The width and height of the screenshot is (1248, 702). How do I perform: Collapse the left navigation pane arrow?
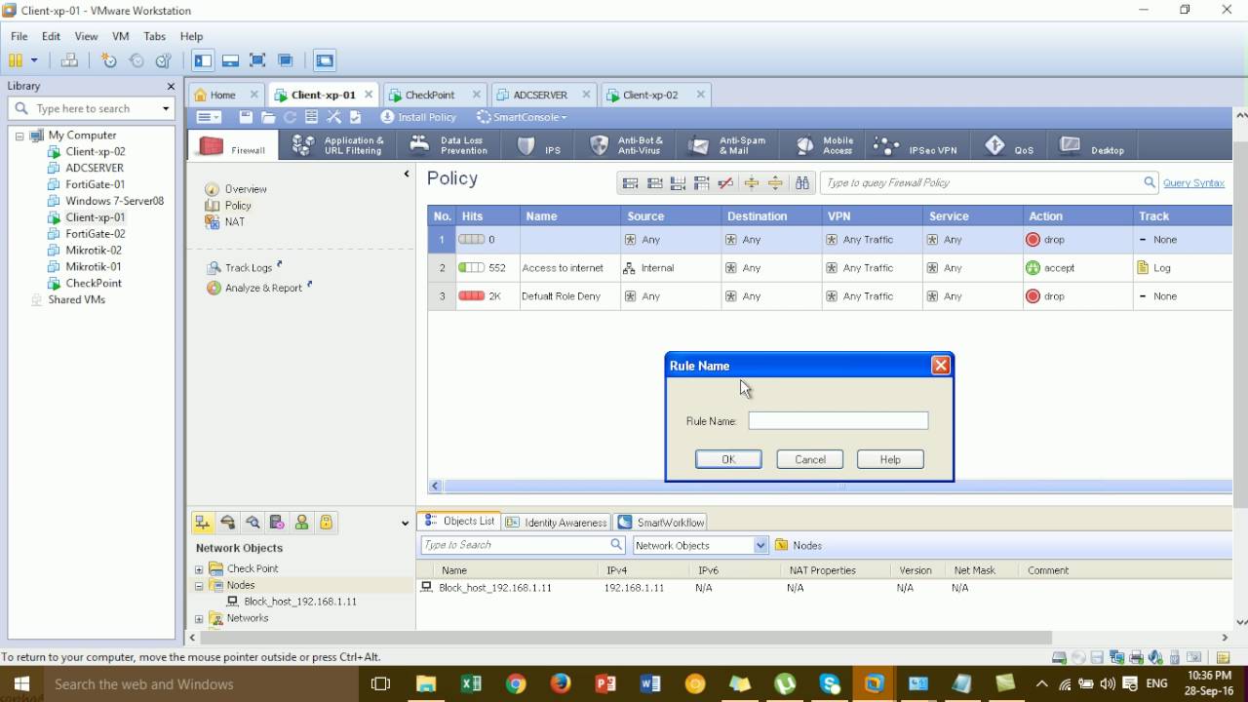point(407,174)
